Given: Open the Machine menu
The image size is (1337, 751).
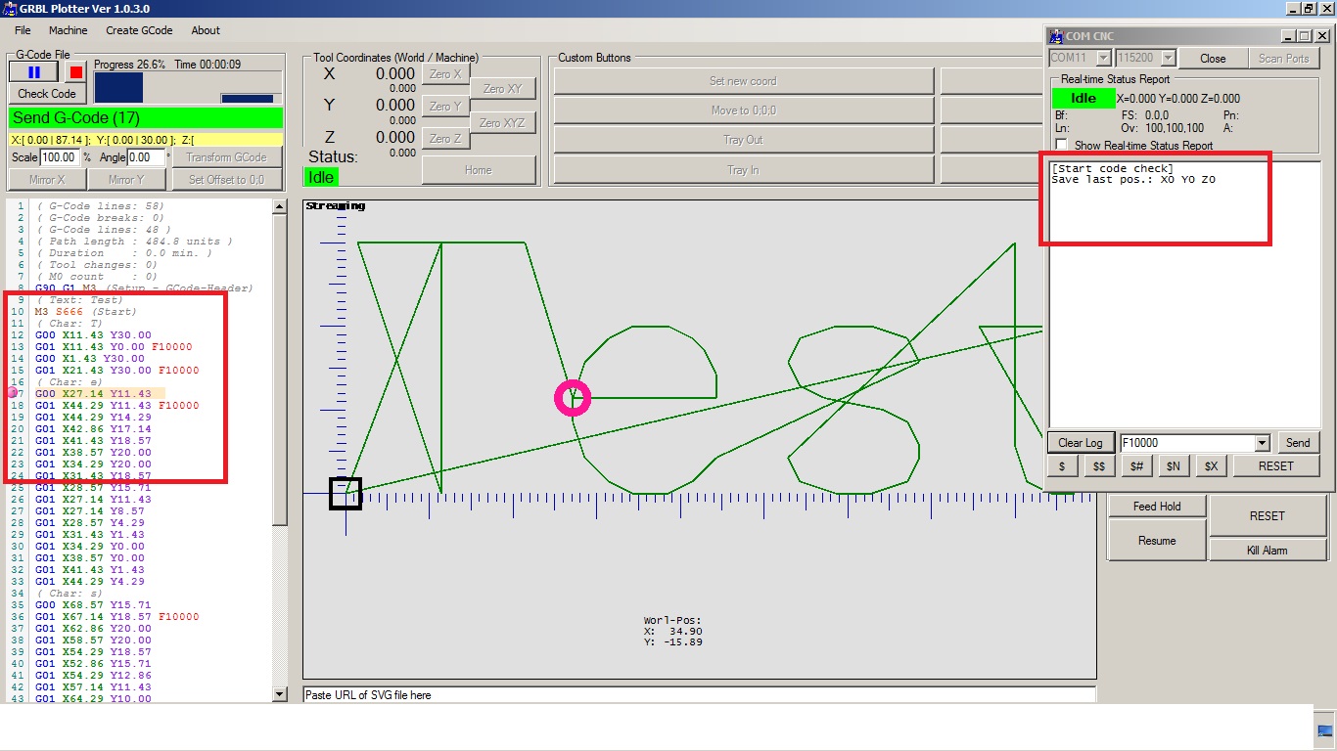Looking at the screenshot, I should [x=69, y=30].
